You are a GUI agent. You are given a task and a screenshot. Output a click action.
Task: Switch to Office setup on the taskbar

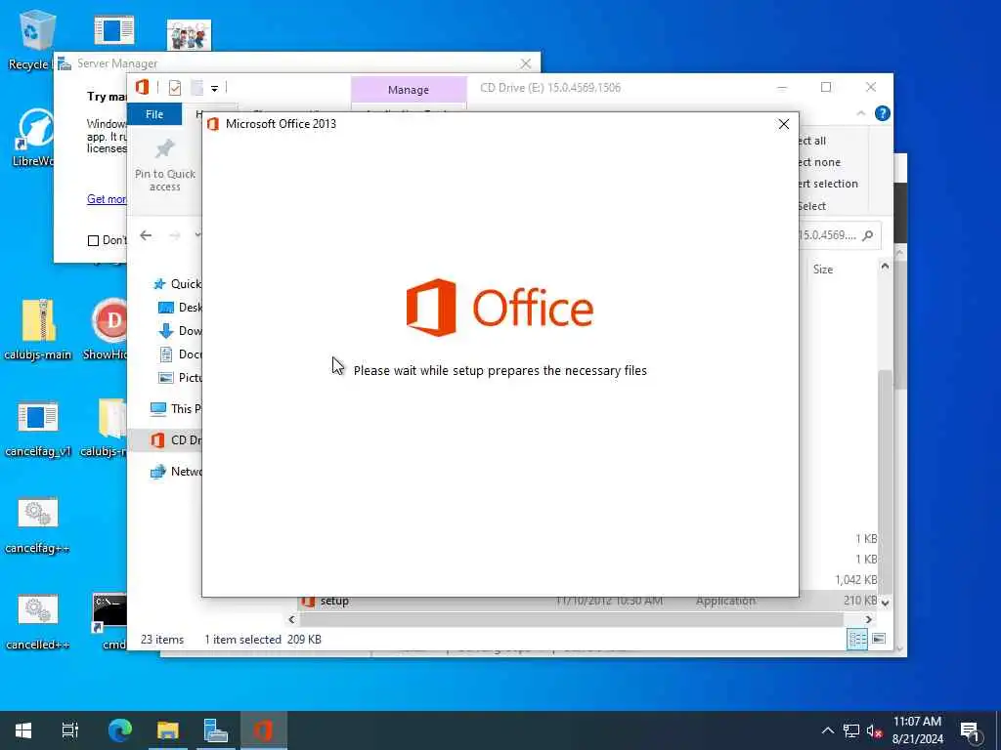264,730
